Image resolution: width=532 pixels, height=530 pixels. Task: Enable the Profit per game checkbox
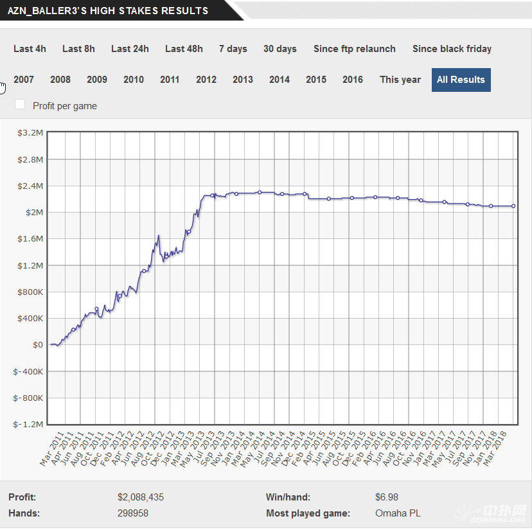20,104
